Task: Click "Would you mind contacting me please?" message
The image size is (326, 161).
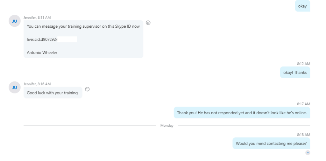Action: [271, 143]
